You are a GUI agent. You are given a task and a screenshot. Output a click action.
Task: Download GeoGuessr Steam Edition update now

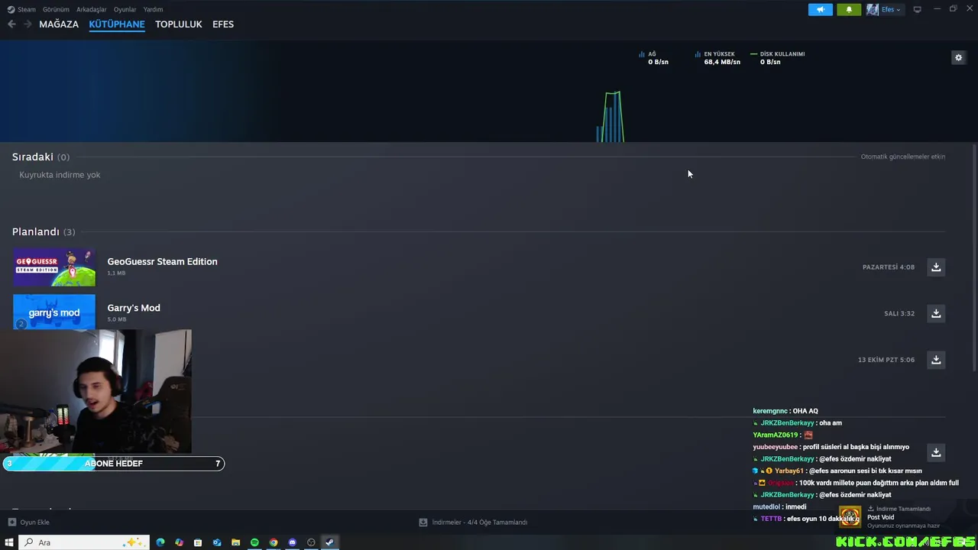click(936, 267)
